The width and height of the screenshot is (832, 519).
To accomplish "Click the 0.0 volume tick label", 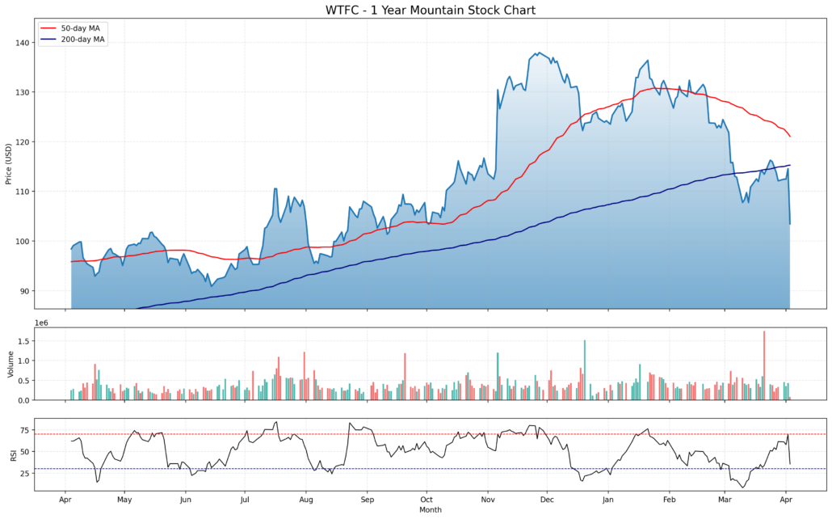I will pos(24,400).
